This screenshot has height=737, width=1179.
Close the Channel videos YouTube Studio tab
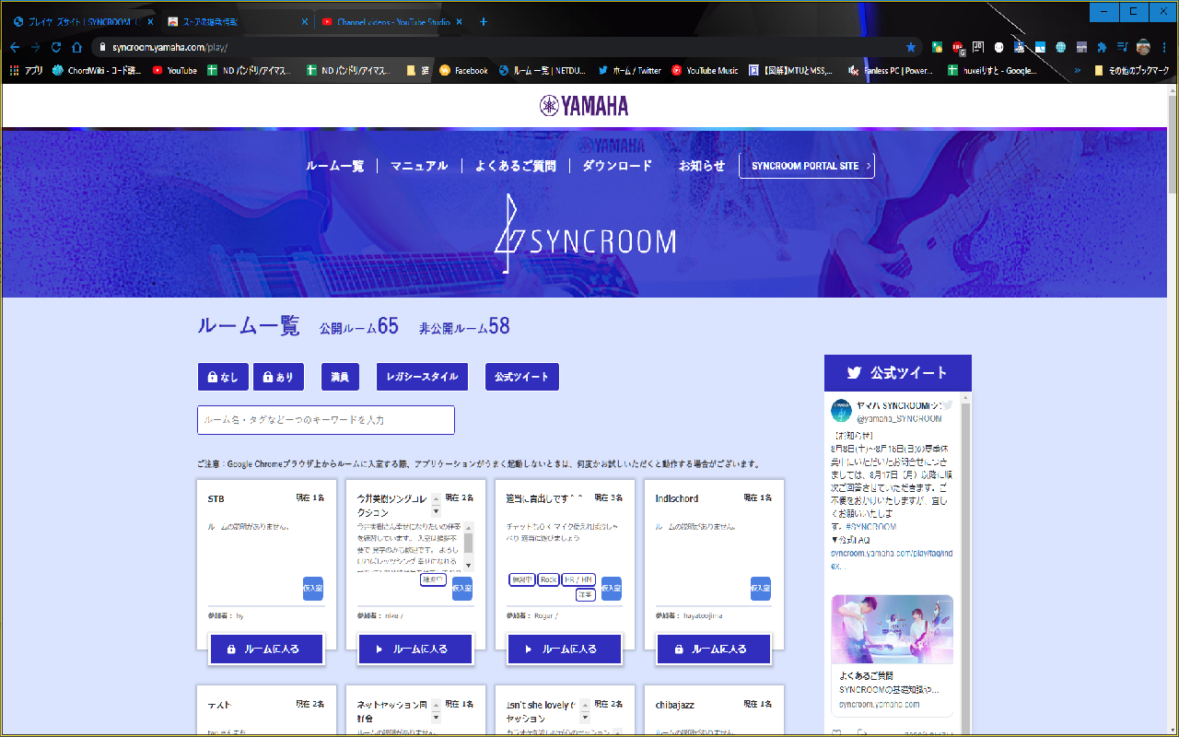tap(460, 21)
